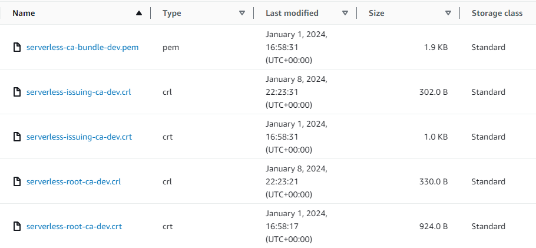
Task: Sort ascending using the Name column arrow
Action: coord(139,13)
